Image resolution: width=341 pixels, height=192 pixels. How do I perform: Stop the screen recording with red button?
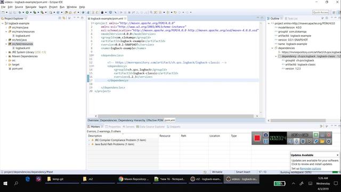click(257, 138)
